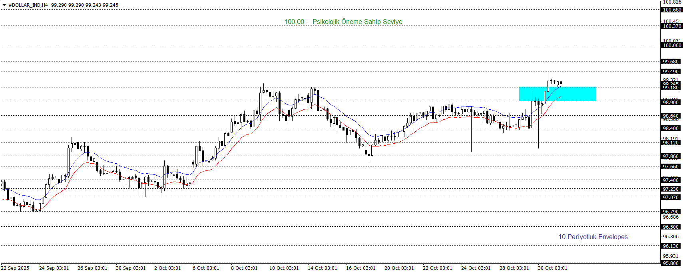Click the '14 Oct 03:01' time label
Screen dimensions: 683x273
(x=322, y=268)
